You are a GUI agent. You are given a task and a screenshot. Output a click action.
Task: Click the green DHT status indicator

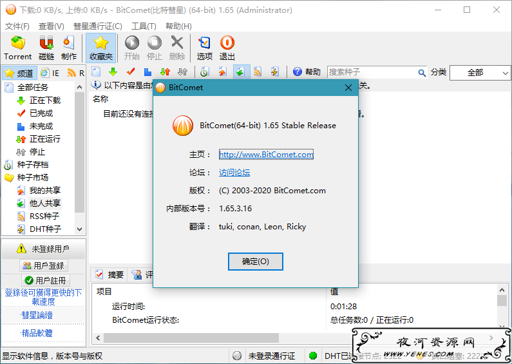[x=313, y=356]
